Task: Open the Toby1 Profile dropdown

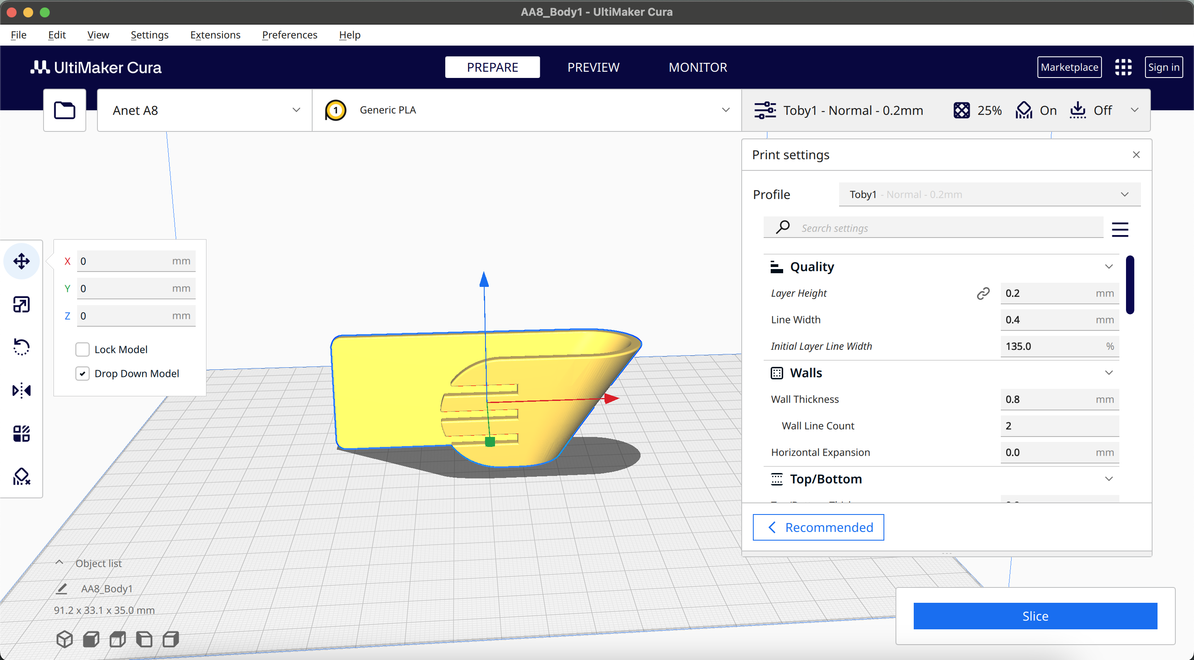Action: point(989,195)
